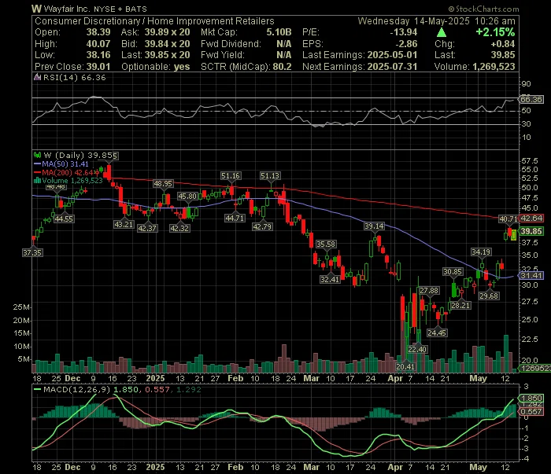Click the MACD signal tag 0.557
The width and height of the screenshot is (551, 474).
click(x=532, y=412)
